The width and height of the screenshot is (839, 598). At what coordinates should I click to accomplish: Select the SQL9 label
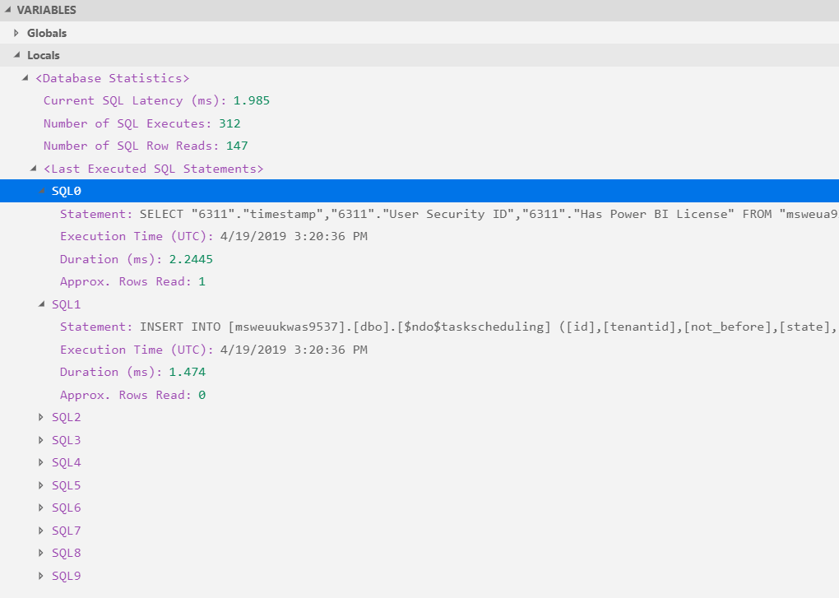[67, 576]
